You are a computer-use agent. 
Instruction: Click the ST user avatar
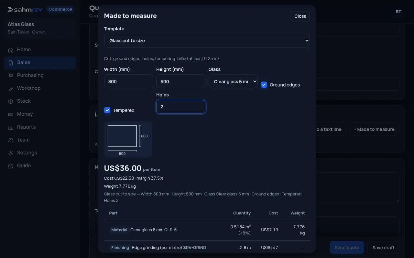[398, 12]
